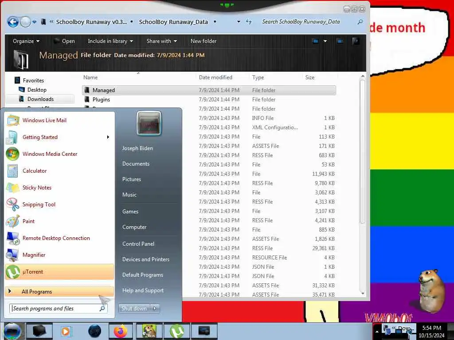Toggle the preview pane button
The width and height of the screenshot is (454, 340).
(x=340, y=41)
